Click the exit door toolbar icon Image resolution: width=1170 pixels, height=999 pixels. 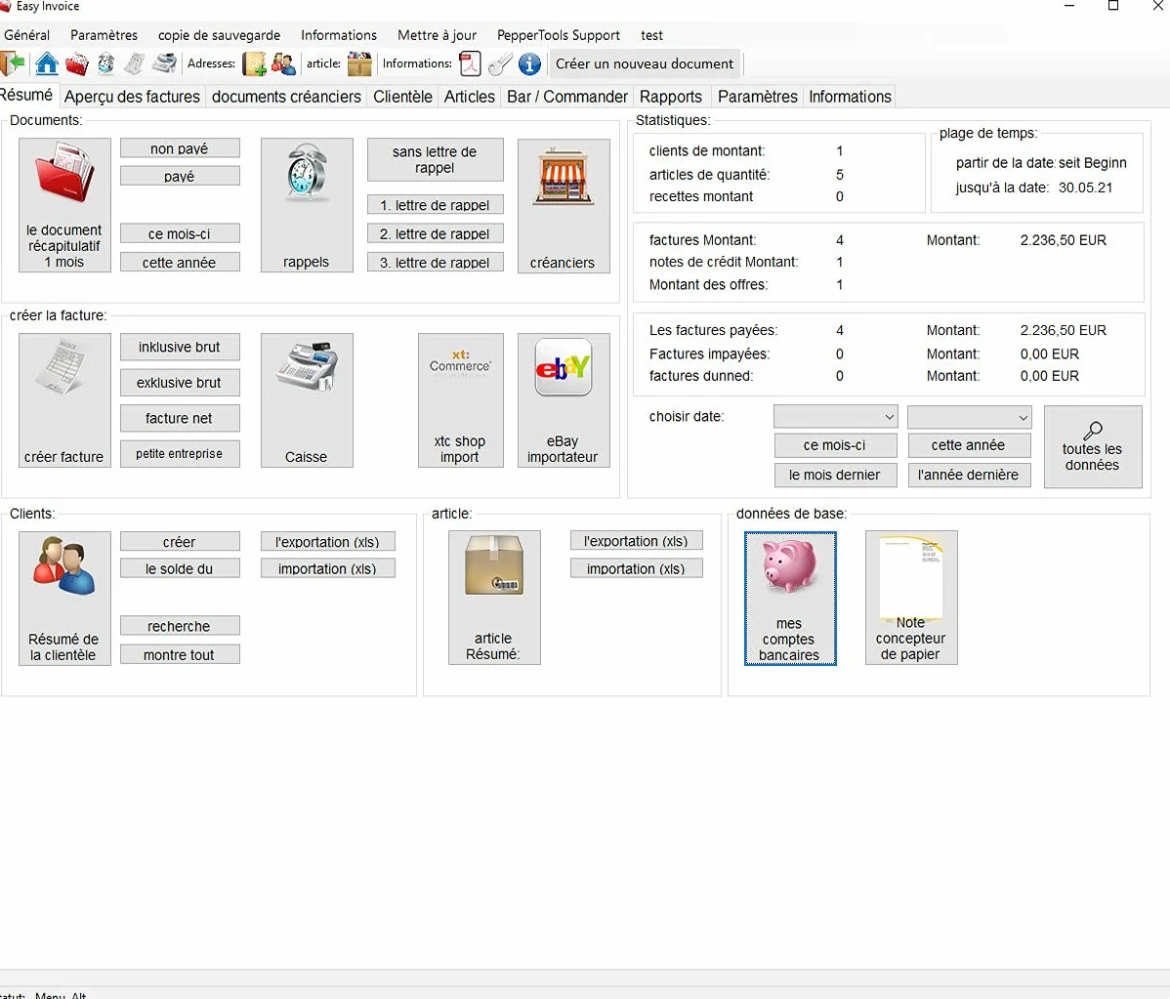[13, 64]
